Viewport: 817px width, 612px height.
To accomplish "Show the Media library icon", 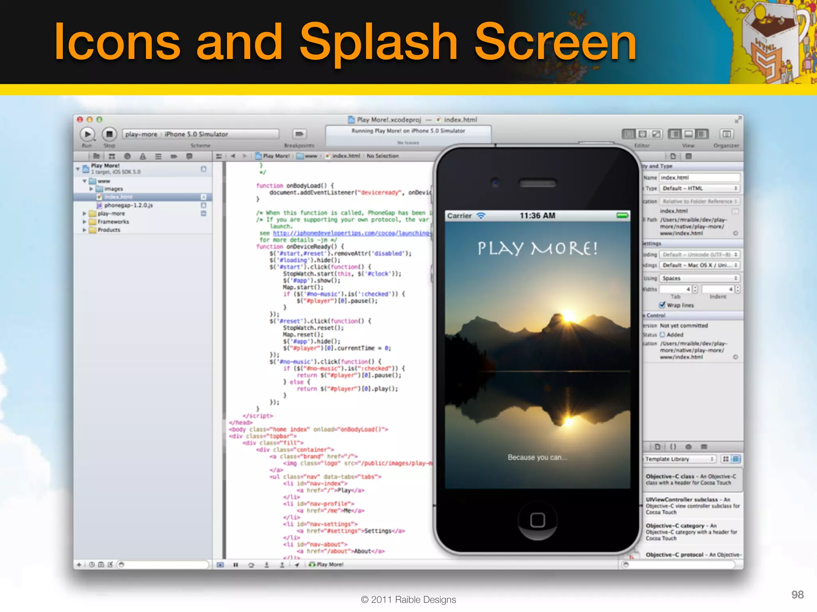I will [704, 447].
